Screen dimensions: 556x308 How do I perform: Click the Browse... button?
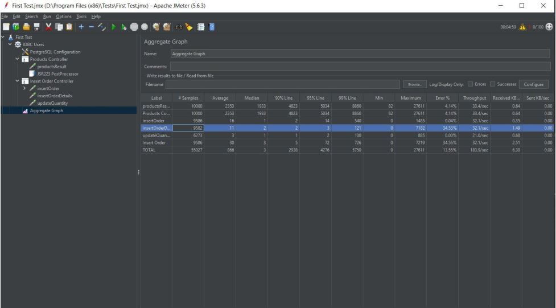coord(414,84)
